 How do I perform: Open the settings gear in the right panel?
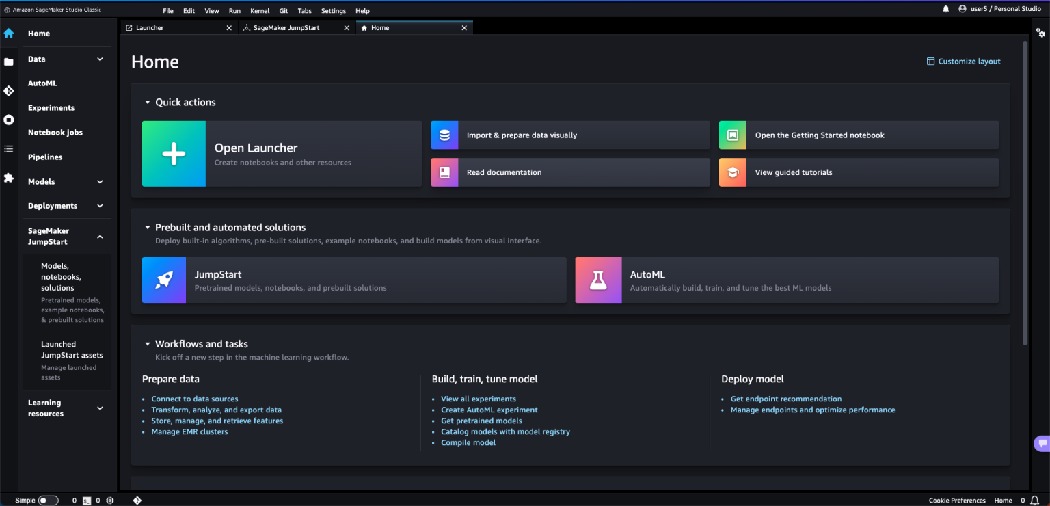tap(1040, 32)
